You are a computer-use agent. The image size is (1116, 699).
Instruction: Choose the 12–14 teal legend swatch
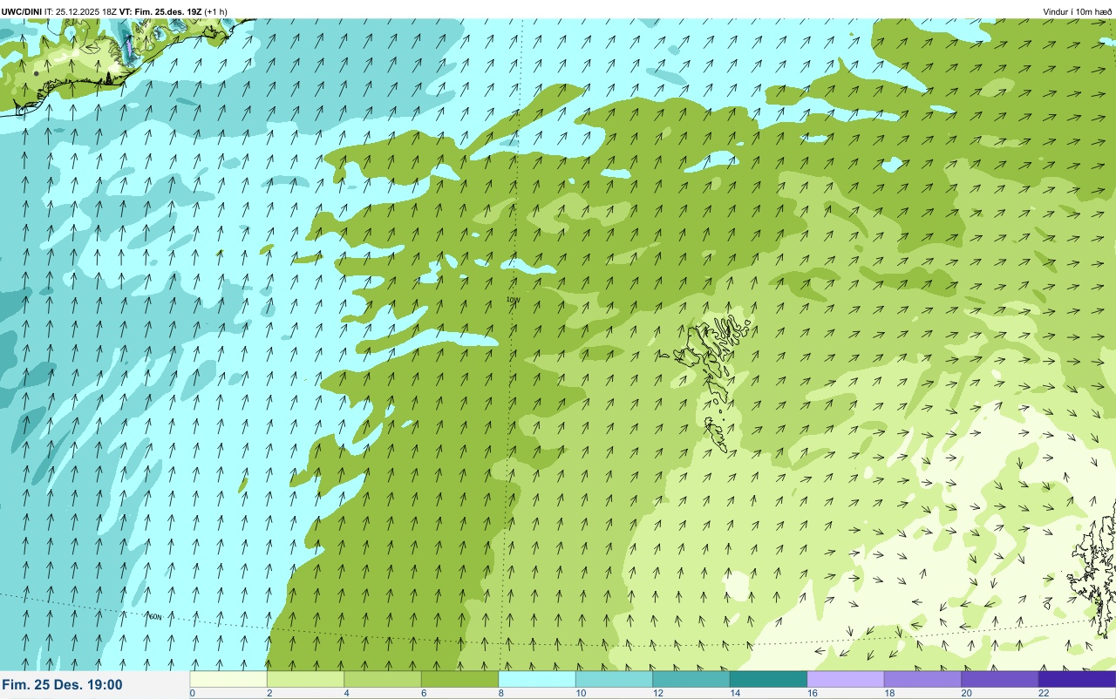[x=691, y=679]
